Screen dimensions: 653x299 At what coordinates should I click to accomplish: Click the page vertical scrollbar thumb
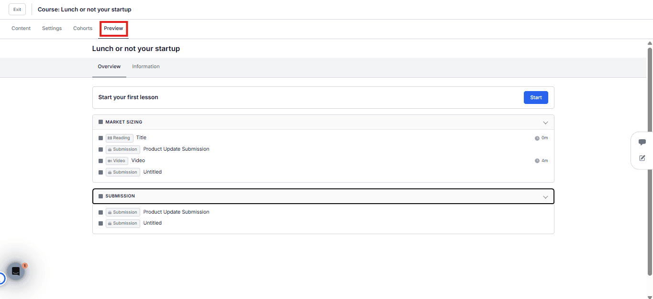pyautogui.click(x=650, y=161)
